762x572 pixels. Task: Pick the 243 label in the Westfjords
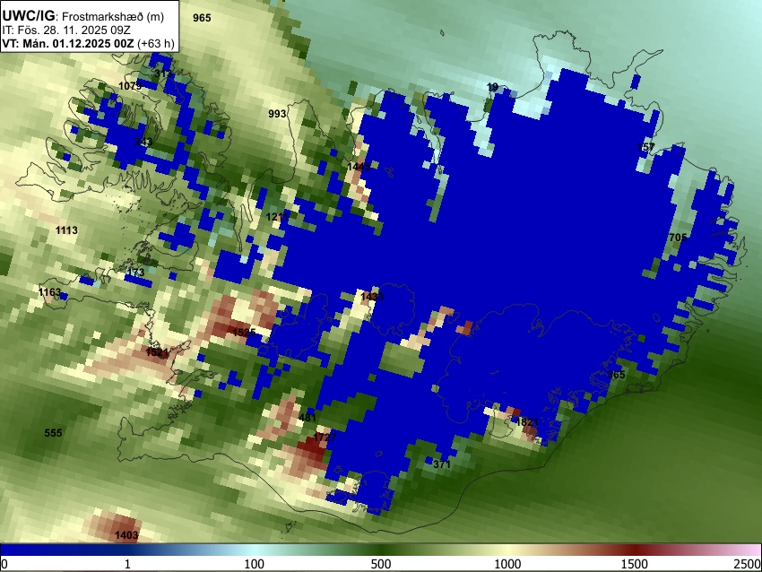click(143, 142)
